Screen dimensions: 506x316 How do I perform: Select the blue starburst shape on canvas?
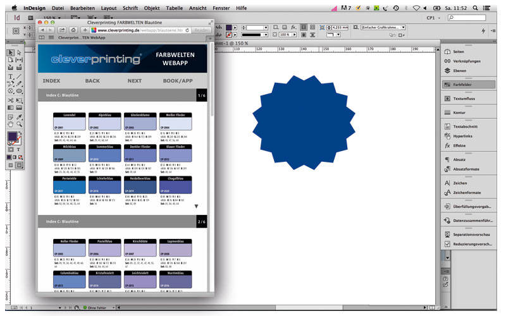click(304, 123)
